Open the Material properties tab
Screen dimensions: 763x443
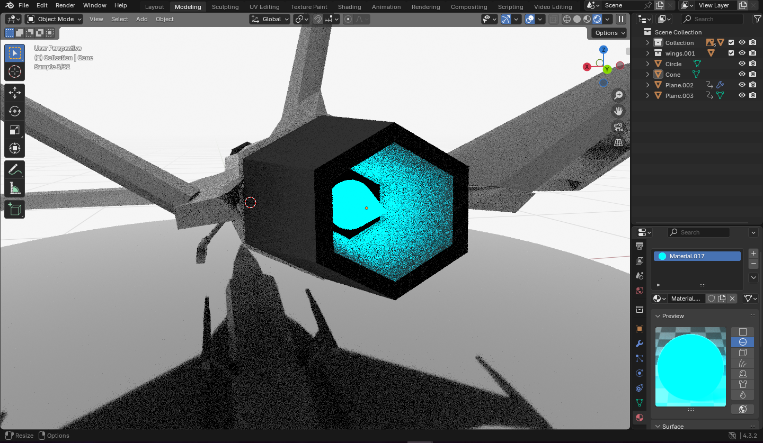coord(640,418)
